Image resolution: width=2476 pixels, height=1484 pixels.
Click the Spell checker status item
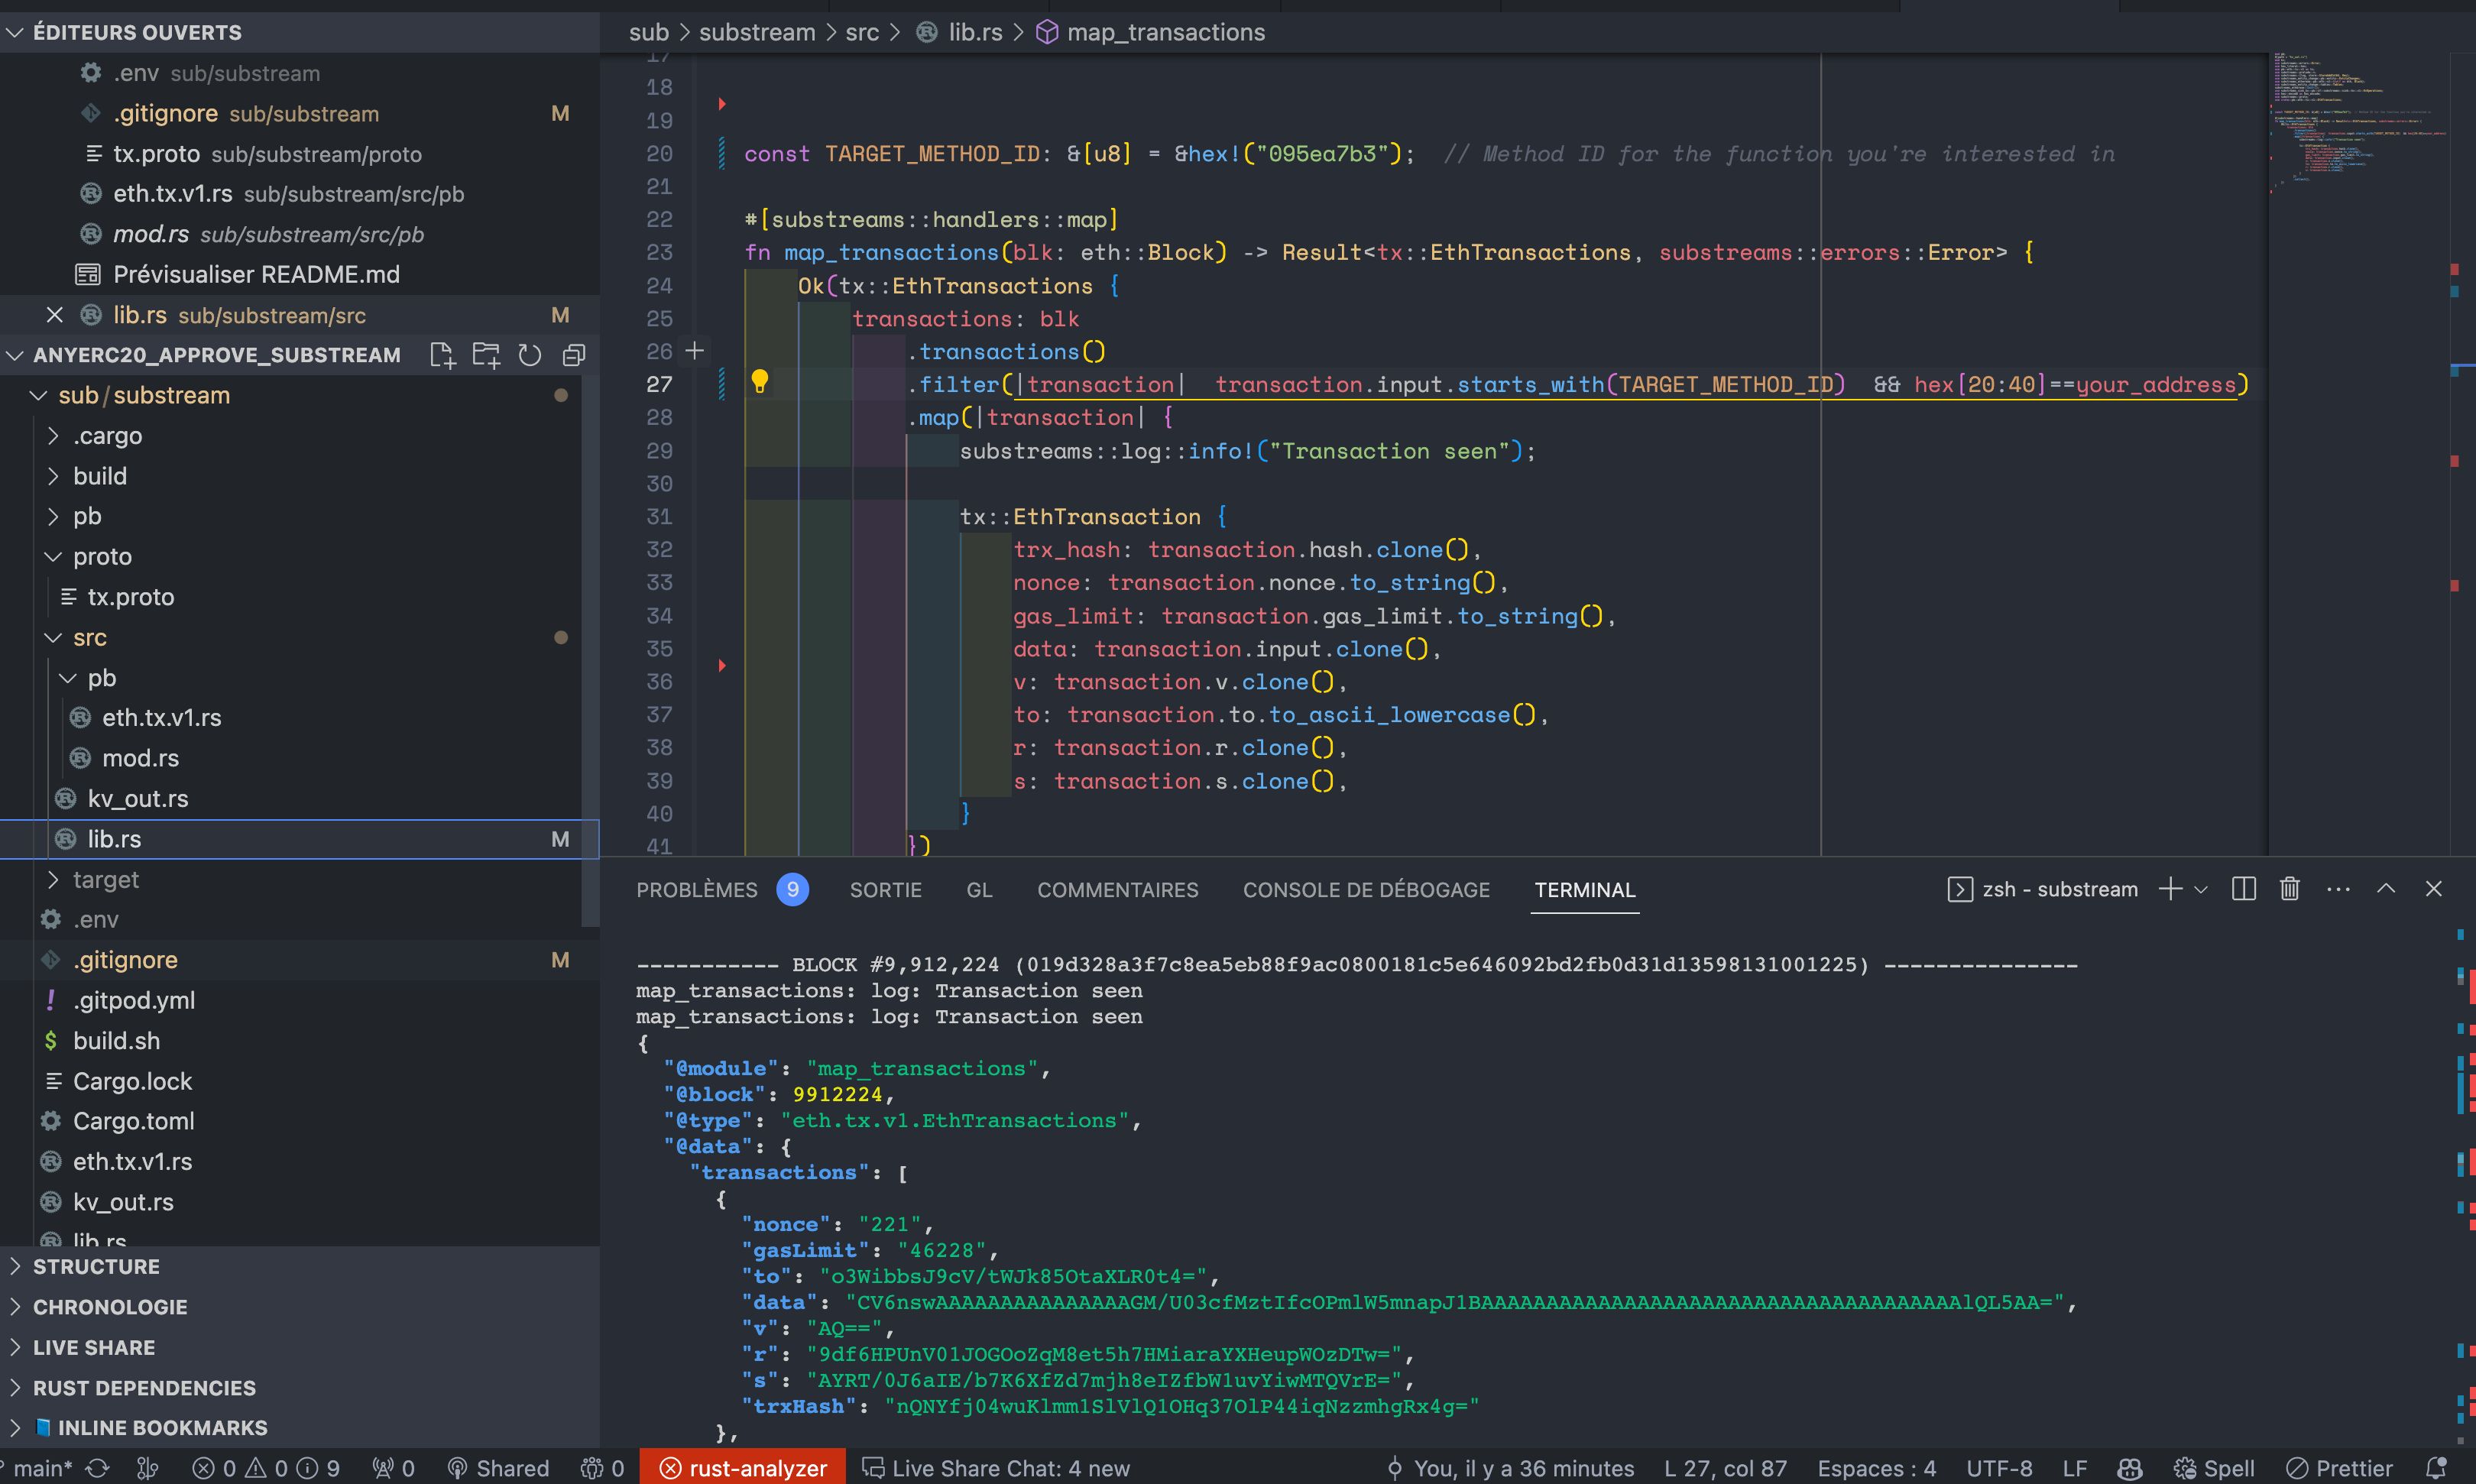click(2214, 1468)
